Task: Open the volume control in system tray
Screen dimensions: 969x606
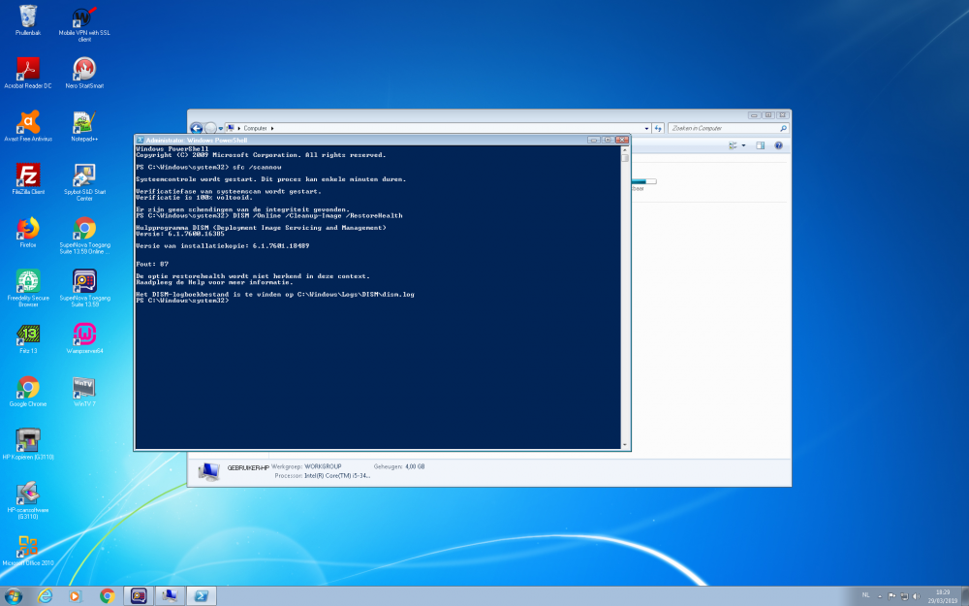Action: pos(916,595)
